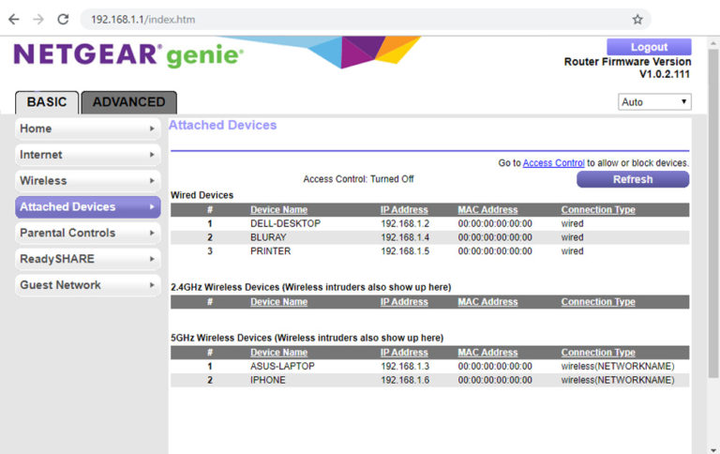Click the arrow beside Guest Network

point(152,285)
